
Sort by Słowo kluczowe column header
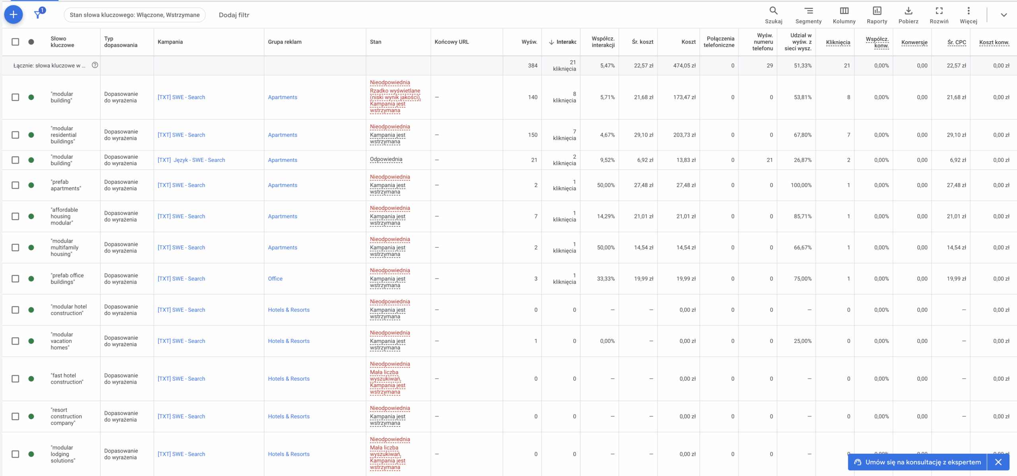click(62, 42)
